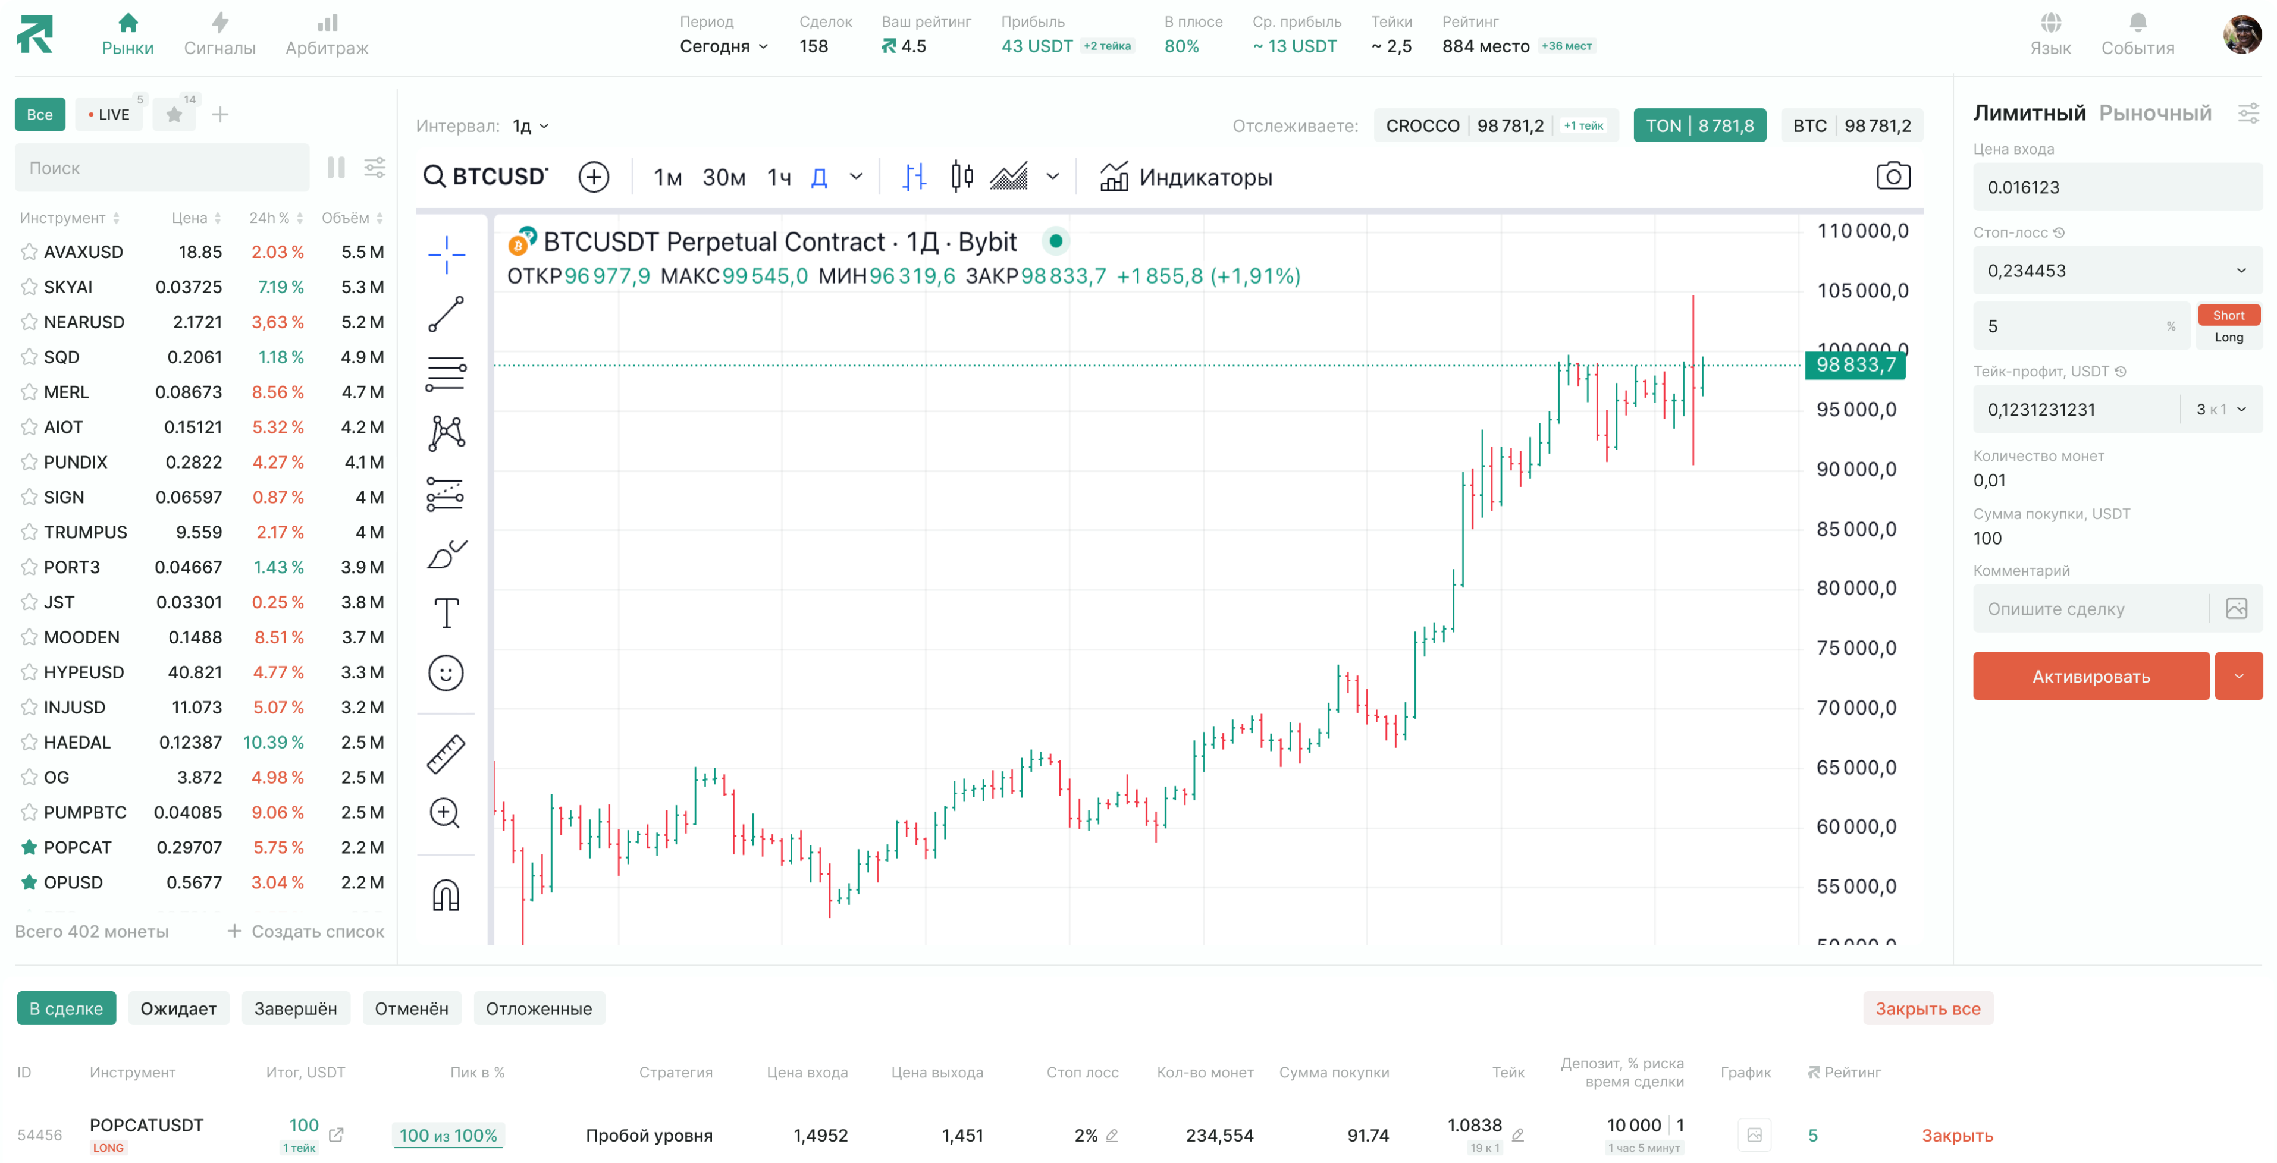Viewport: 2277px width, 1163px height.
Task: Open the Сигналы section
Action: tap(219, 34)
